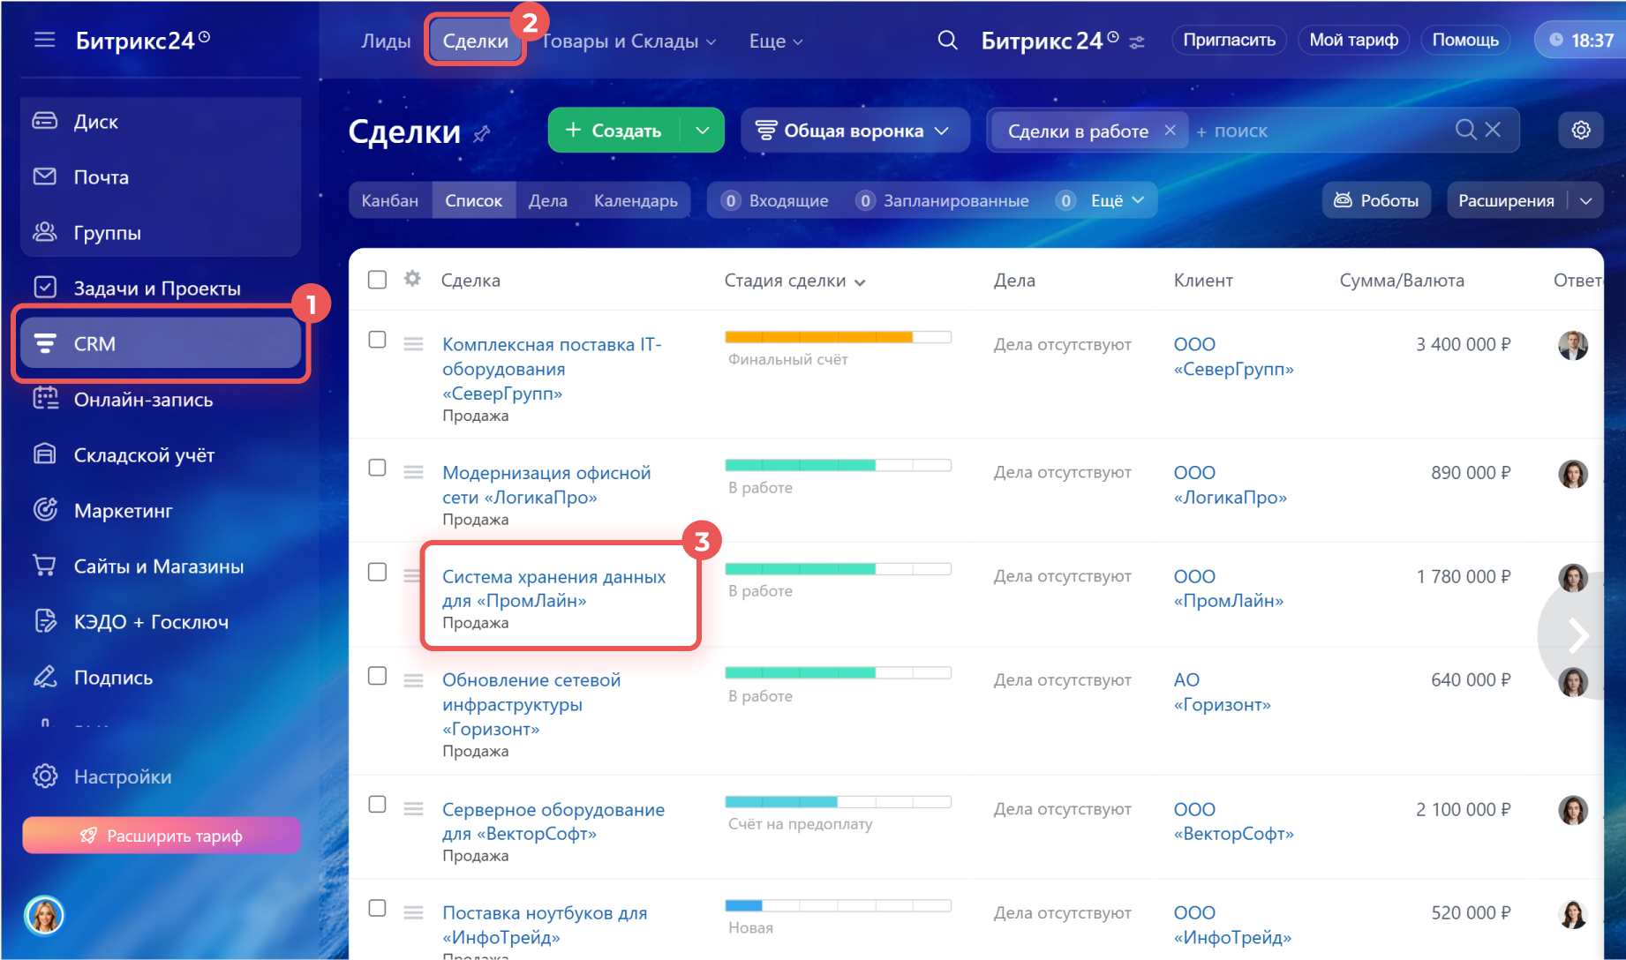Select the ПромЛайн deal row checkbox
This screenshot has height=960, width=1626.
377,572
